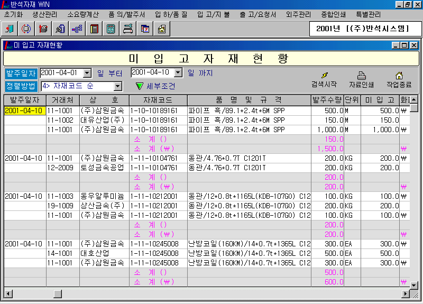This screenshot has height=304, width=423.
Task: Open the sort method 자재코드 순 dropdown
Action: pos(118,86)
